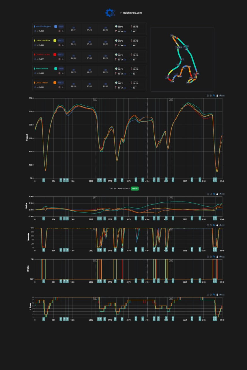Image resolution: width=247 pixels, height=370 pixels.
Task: Click home reset icon on Delta chart
Action: (x=220, y=194)
